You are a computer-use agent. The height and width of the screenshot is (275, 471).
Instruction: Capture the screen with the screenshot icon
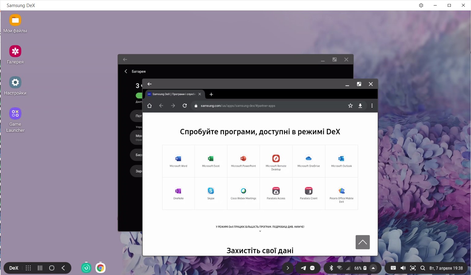click(x=413, y=268)
